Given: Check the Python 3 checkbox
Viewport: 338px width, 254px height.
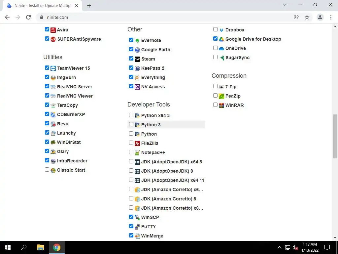Looking at the screenshot, I should [x=131, y=124].
